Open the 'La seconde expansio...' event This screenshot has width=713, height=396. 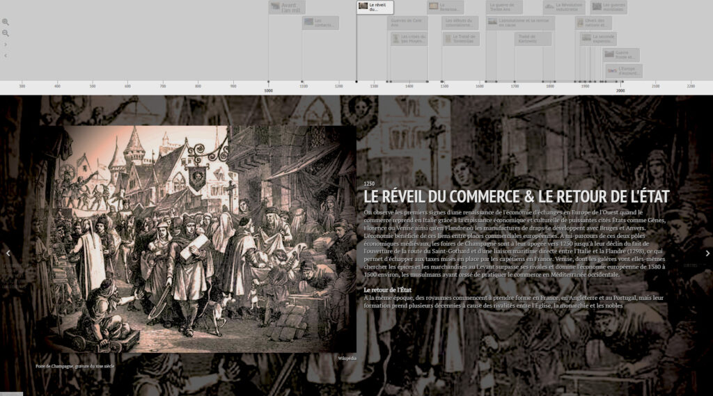pos(598,39)
